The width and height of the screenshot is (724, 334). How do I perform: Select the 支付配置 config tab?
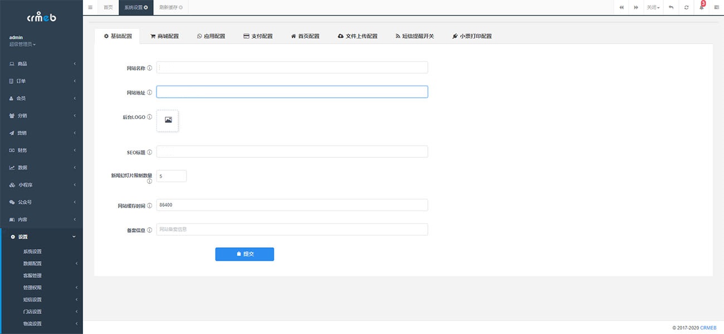(x=258, y=36)
